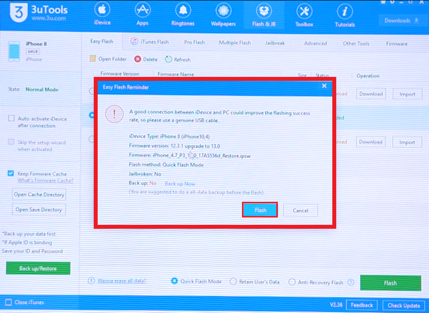429x313 pixels.
Task: Click the Back up Now link
Action: [180, 184]
